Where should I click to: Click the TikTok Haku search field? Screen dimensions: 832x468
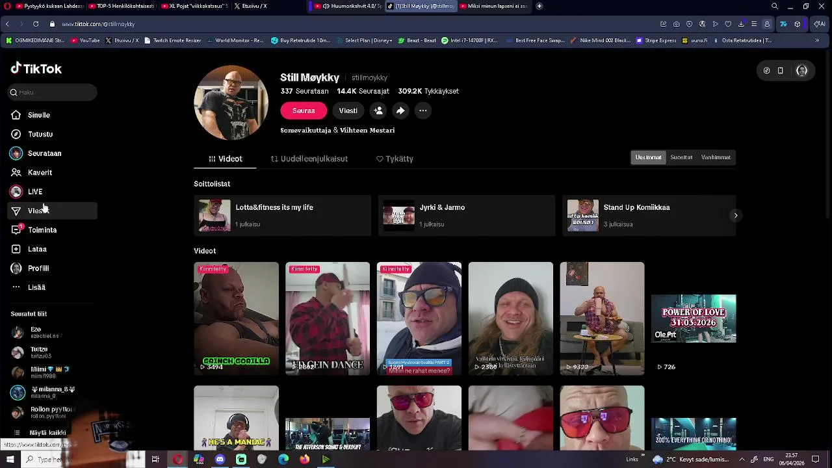point(53,92)
